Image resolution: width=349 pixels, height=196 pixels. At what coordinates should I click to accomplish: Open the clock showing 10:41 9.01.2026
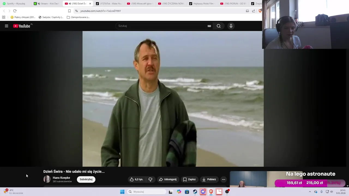tap(341, 192)
